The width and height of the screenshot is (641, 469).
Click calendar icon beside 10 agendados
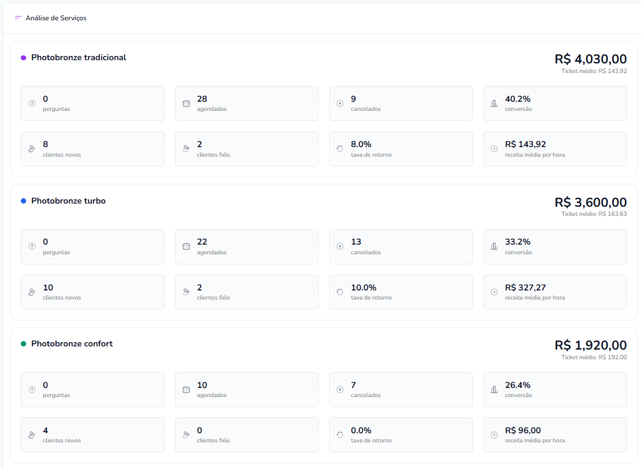tap(186, 390)
